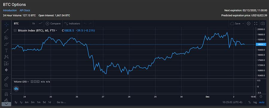Click the Compare button
Image resolution: width=269 pixels, height=108 pixels.
coord(53,24)
